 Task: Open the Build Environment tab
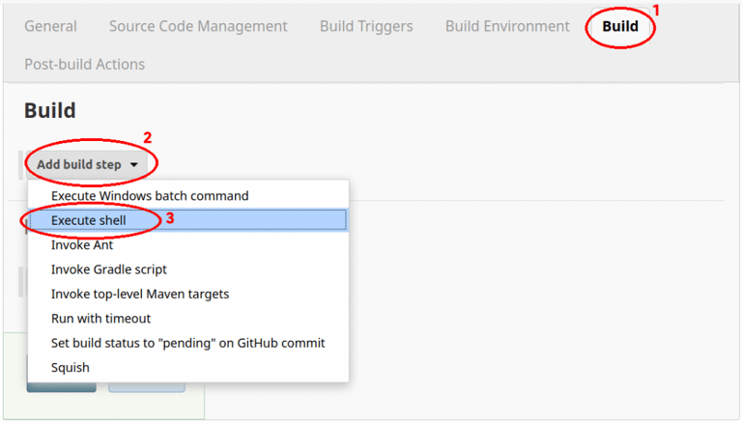pyautogui.click(x=507, y=26)
